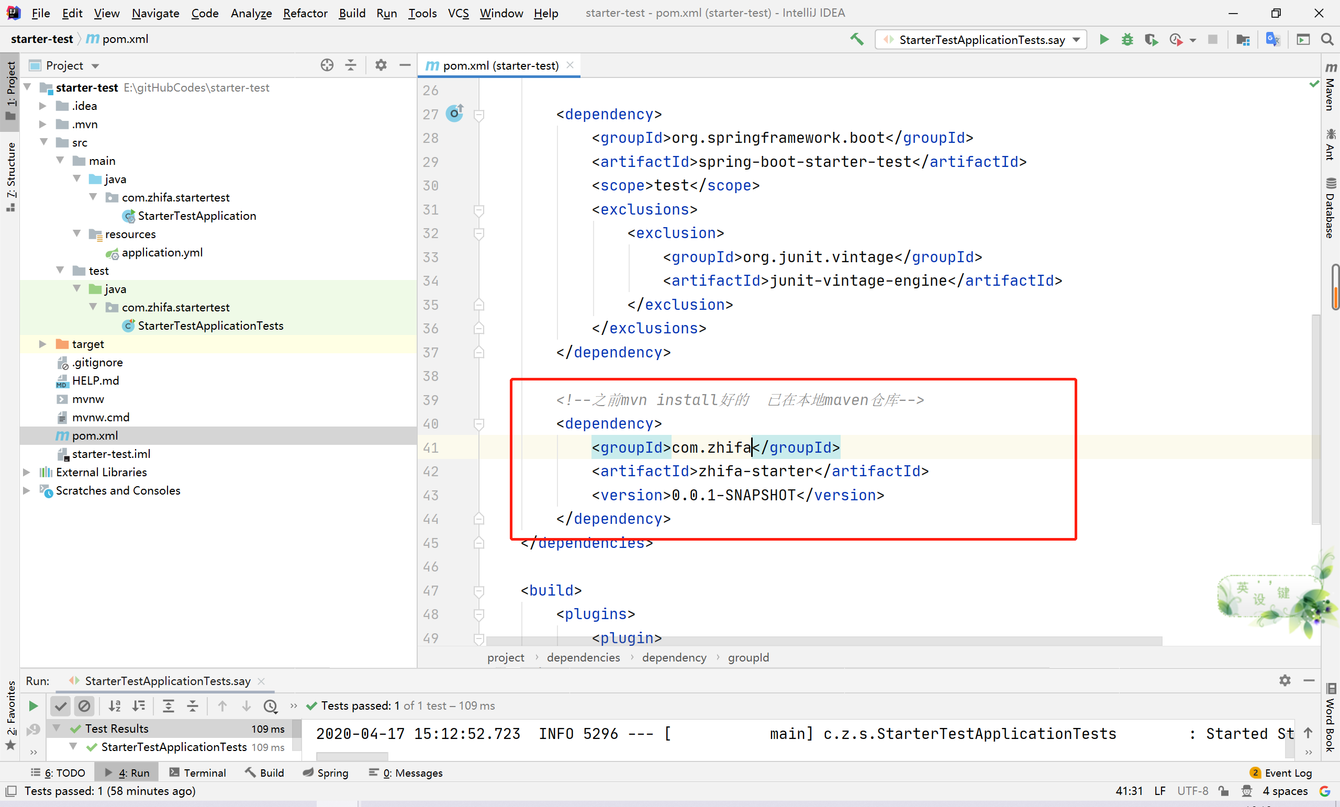Open the Refactor menu
1340x807 pixels.
pyautogui.click(x=305, y=13)
